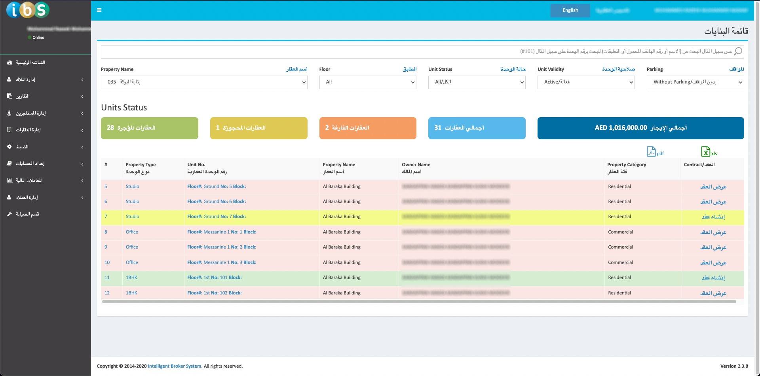Click the yellow 1 reserved units card
760x376 pixels.
point(258,128)
